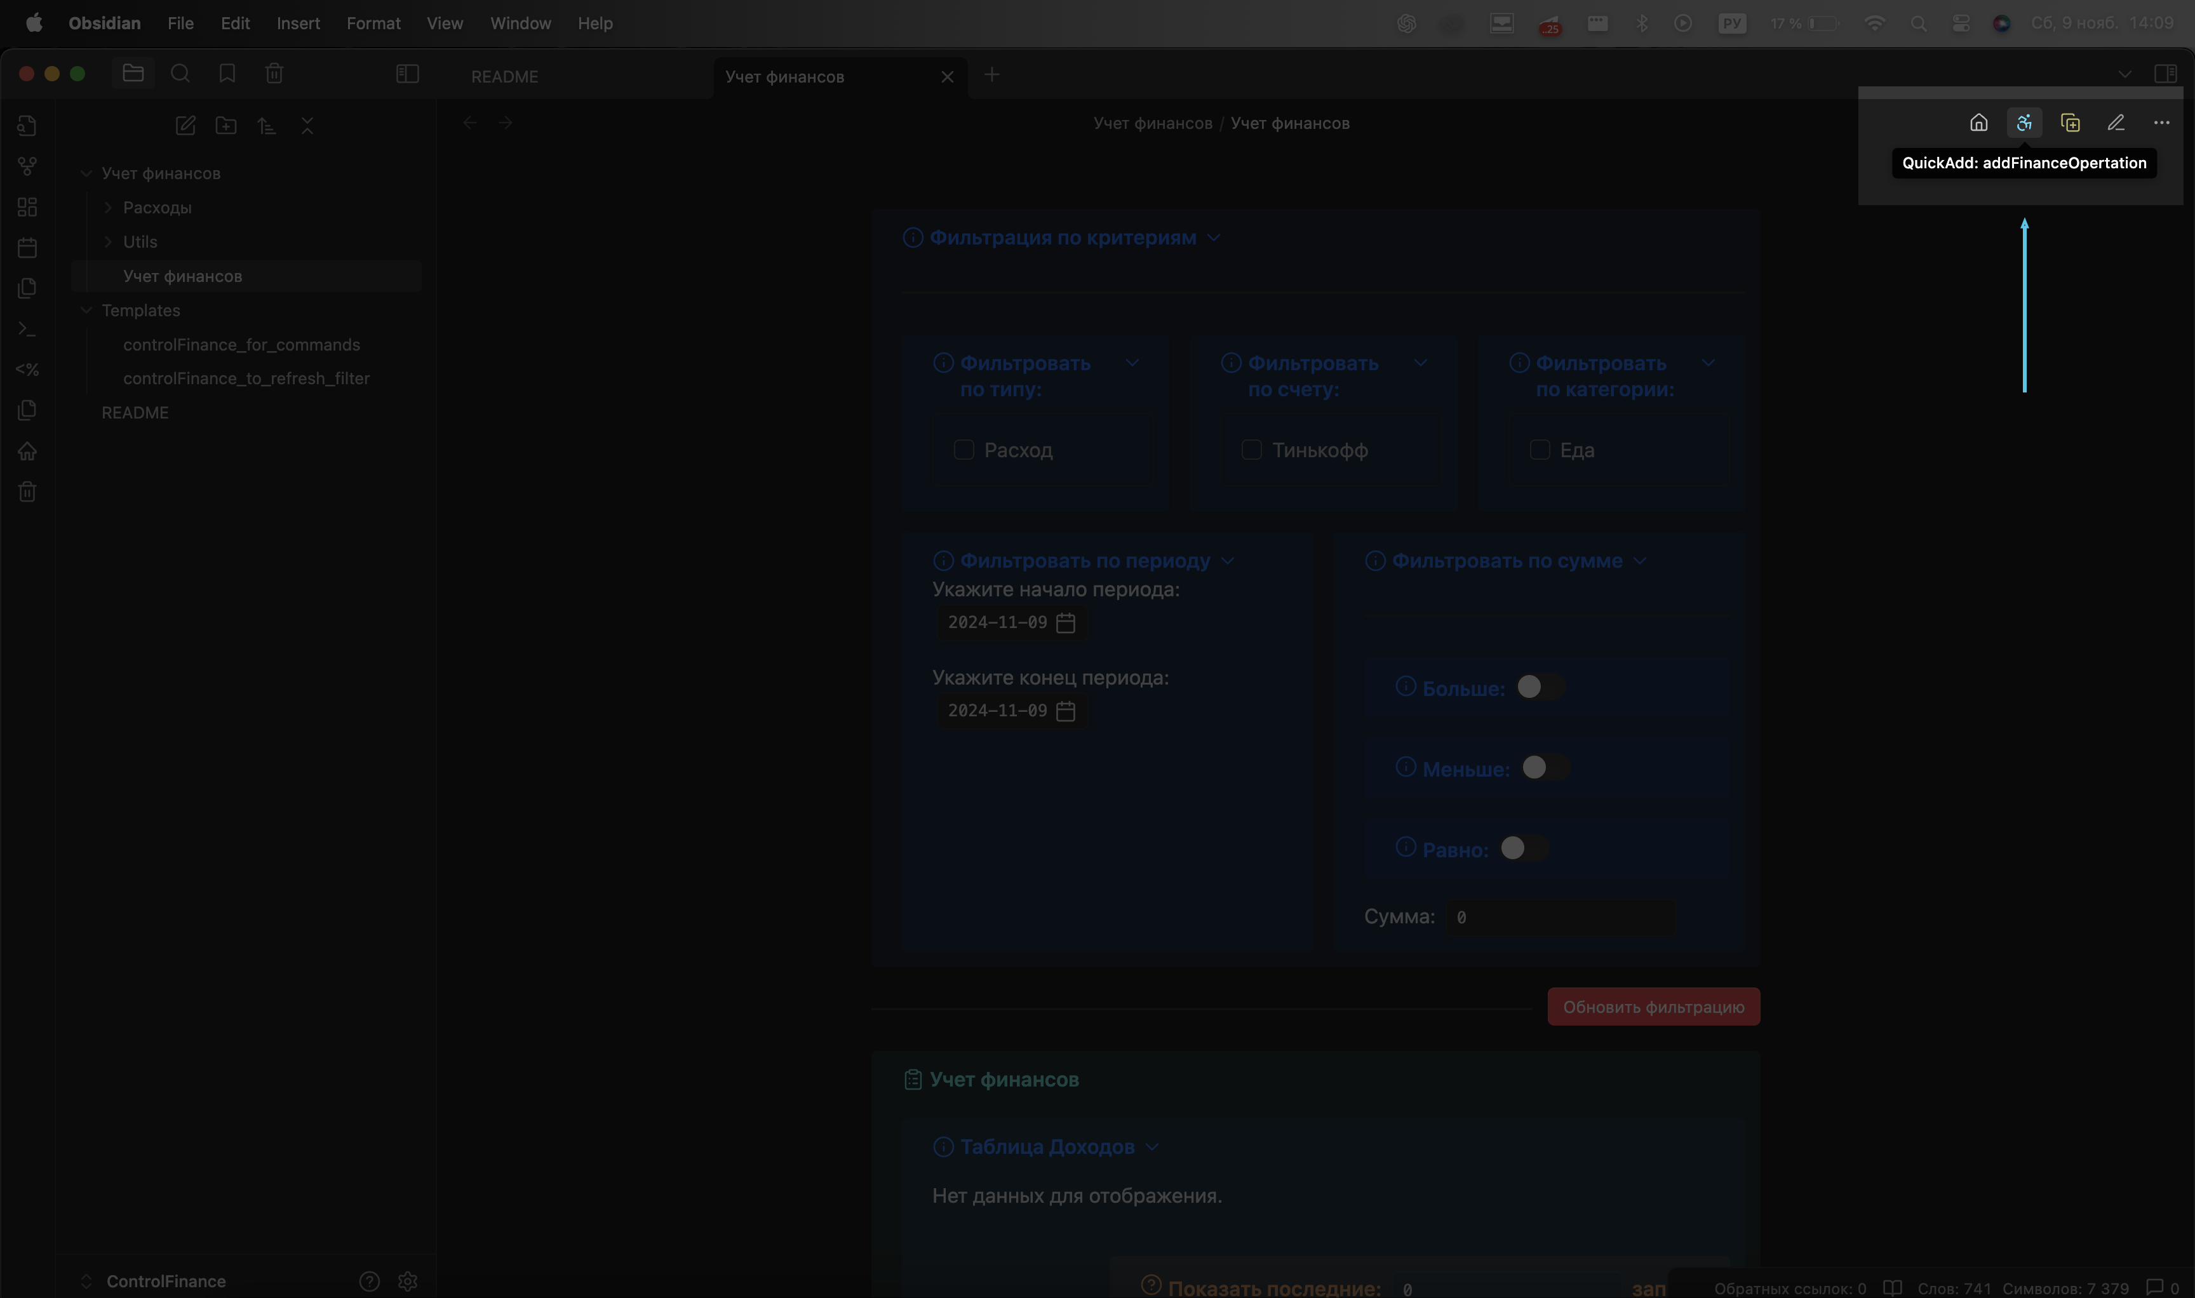The width and height of the screenshot is (2195, 1298).
Task: Open the calendar icon in left ribbon
Action: tap(27, 248)
